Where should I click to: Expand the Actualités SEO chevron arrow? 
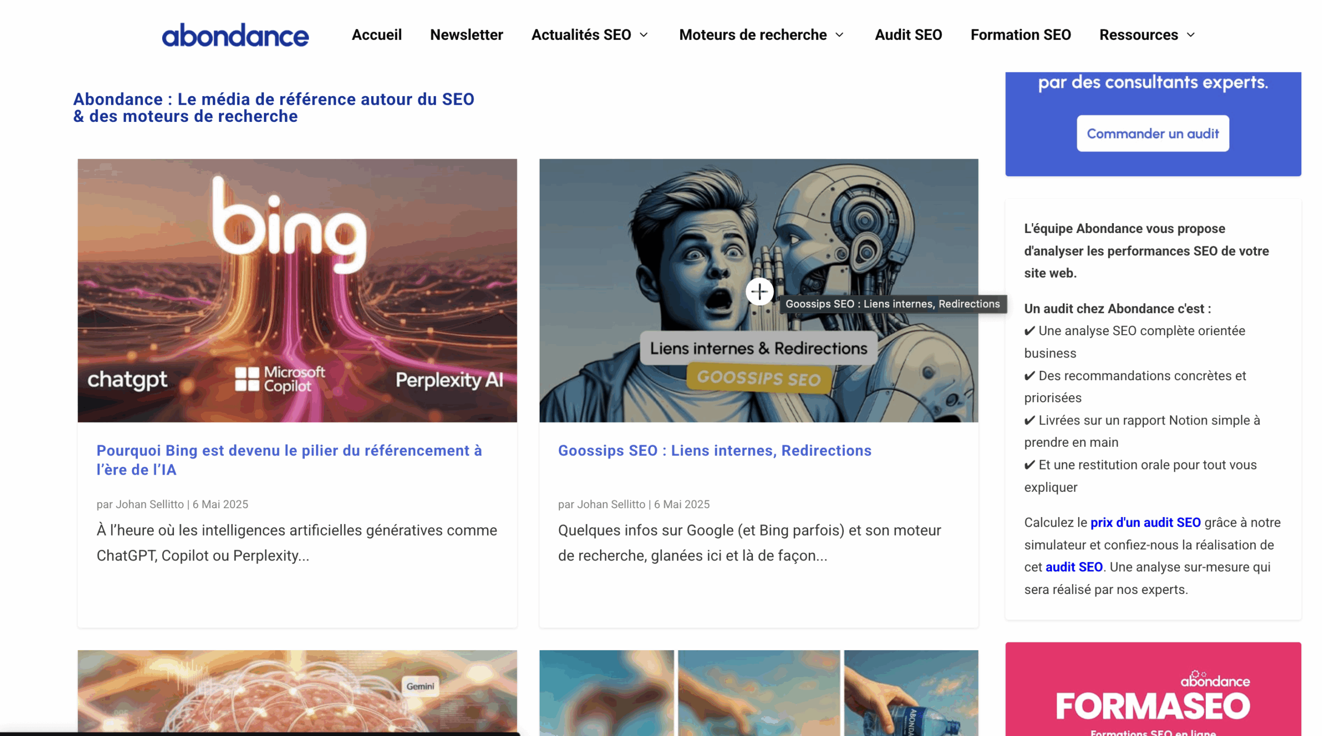(x=643, y=35)
